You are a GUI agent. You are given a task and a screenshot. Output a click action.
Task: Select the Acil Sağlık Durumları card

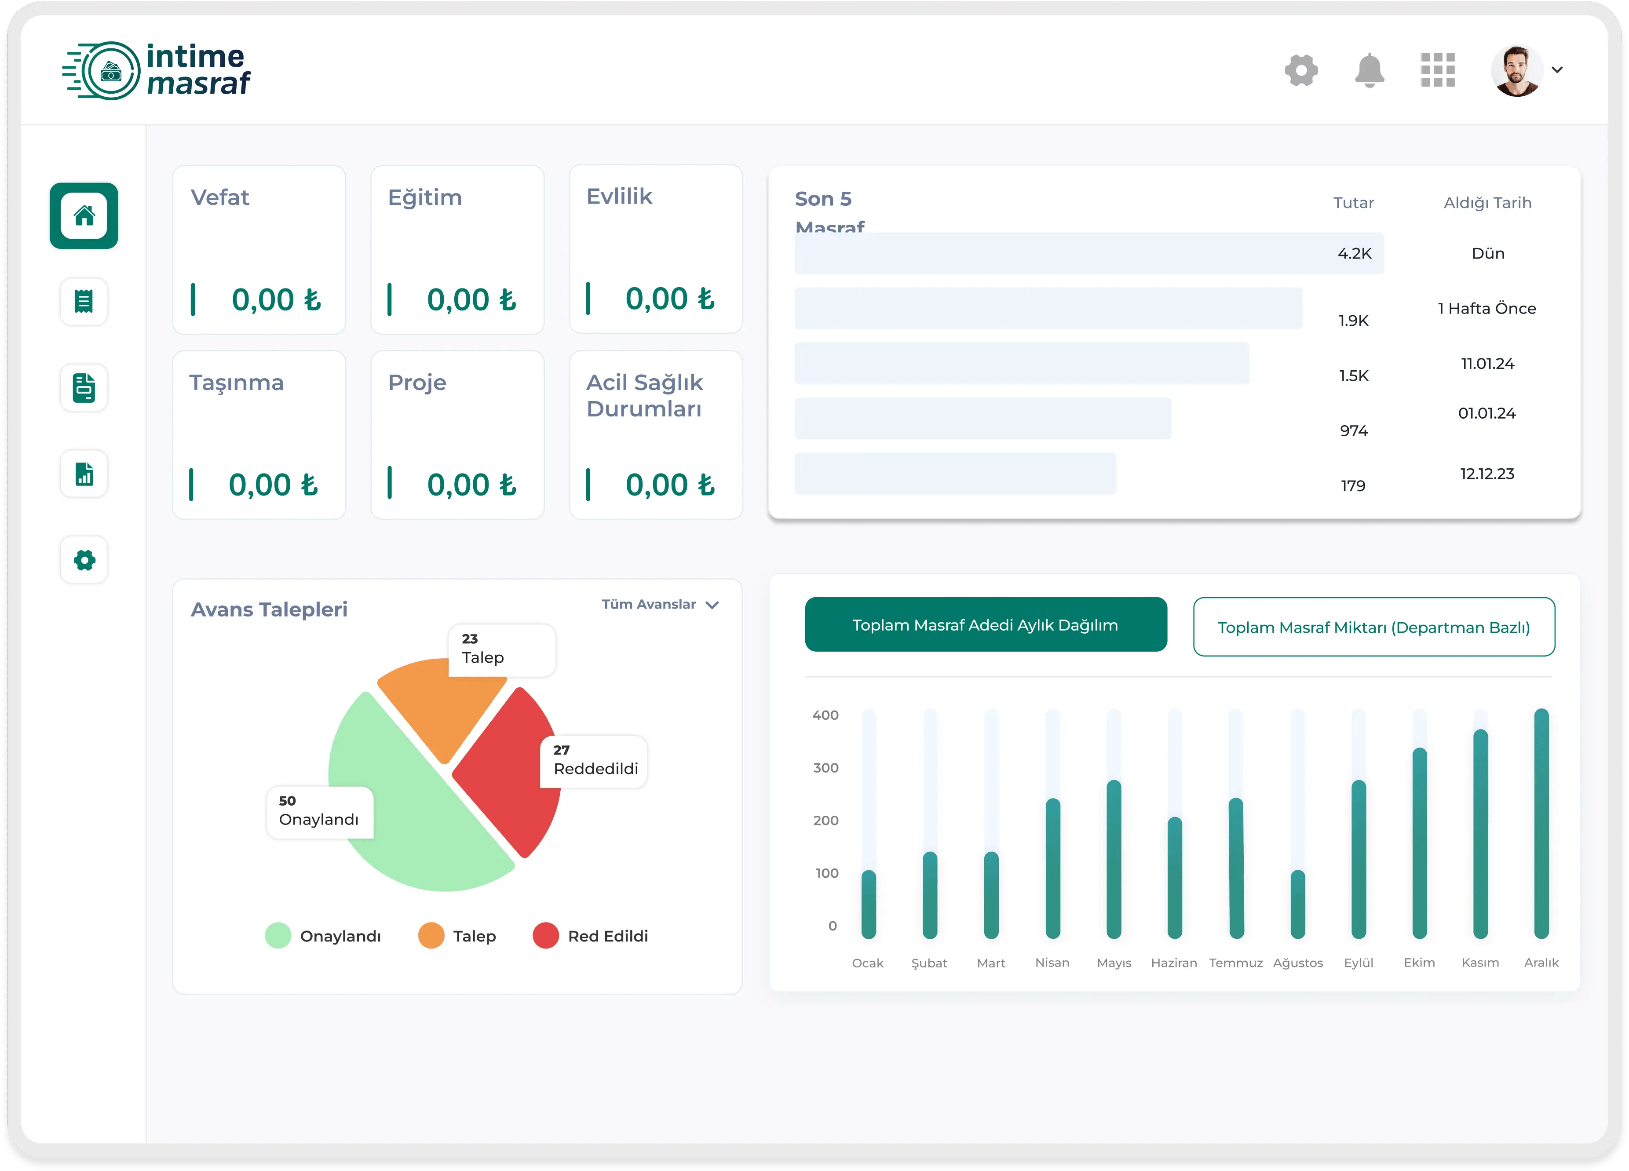[x=656, y=435]
